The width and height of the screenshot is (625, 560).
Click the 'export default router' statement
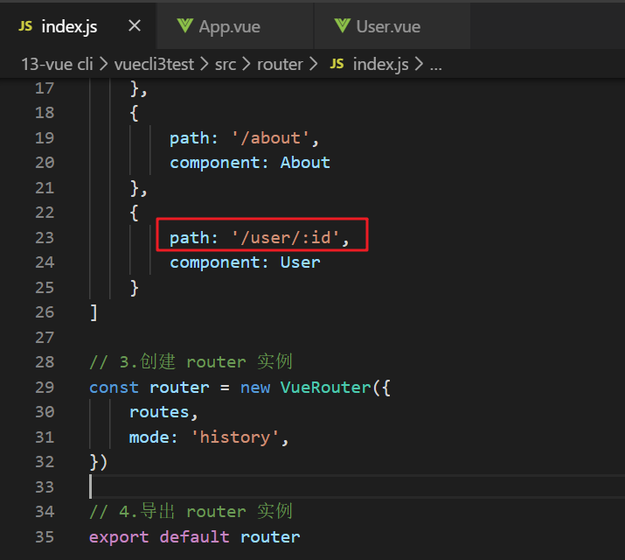[194, 536]
